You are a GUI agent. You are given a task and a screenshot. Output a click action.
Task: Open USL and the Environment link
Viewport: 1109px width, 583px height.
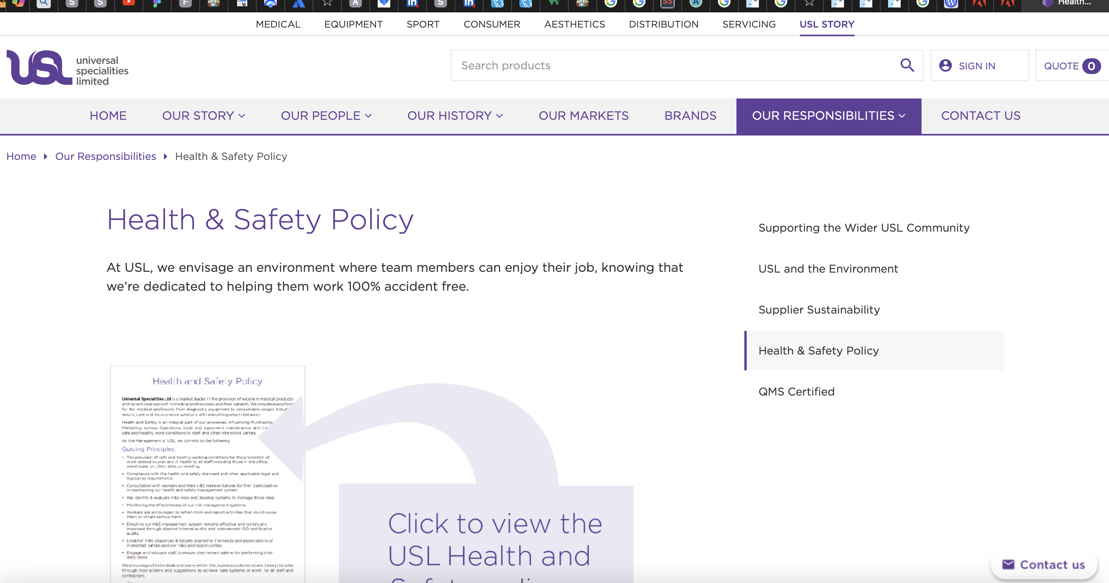click(x=828, y=269)
